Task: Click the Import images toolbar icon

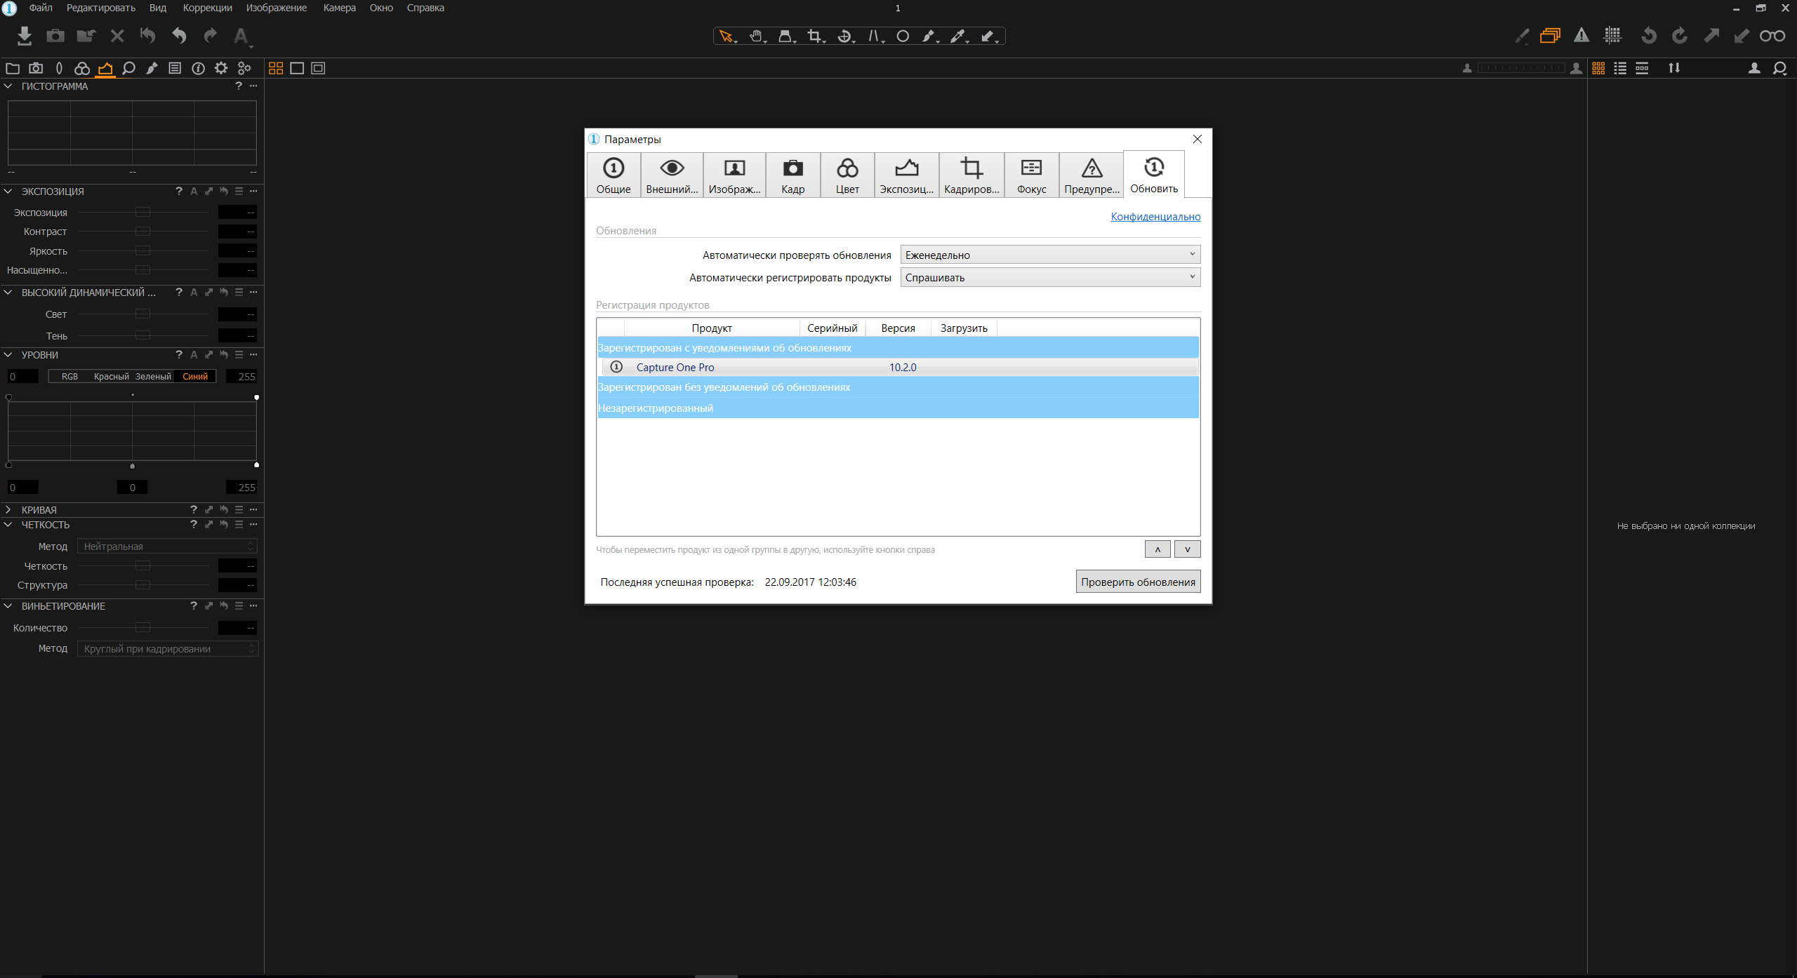Action: pos(25,36)
